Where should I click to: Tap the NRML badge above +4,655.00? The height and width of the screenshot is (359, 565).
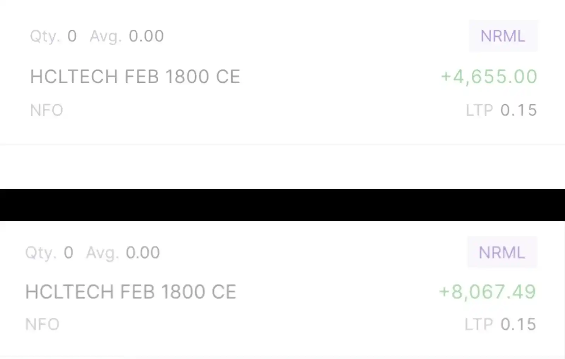503,36
